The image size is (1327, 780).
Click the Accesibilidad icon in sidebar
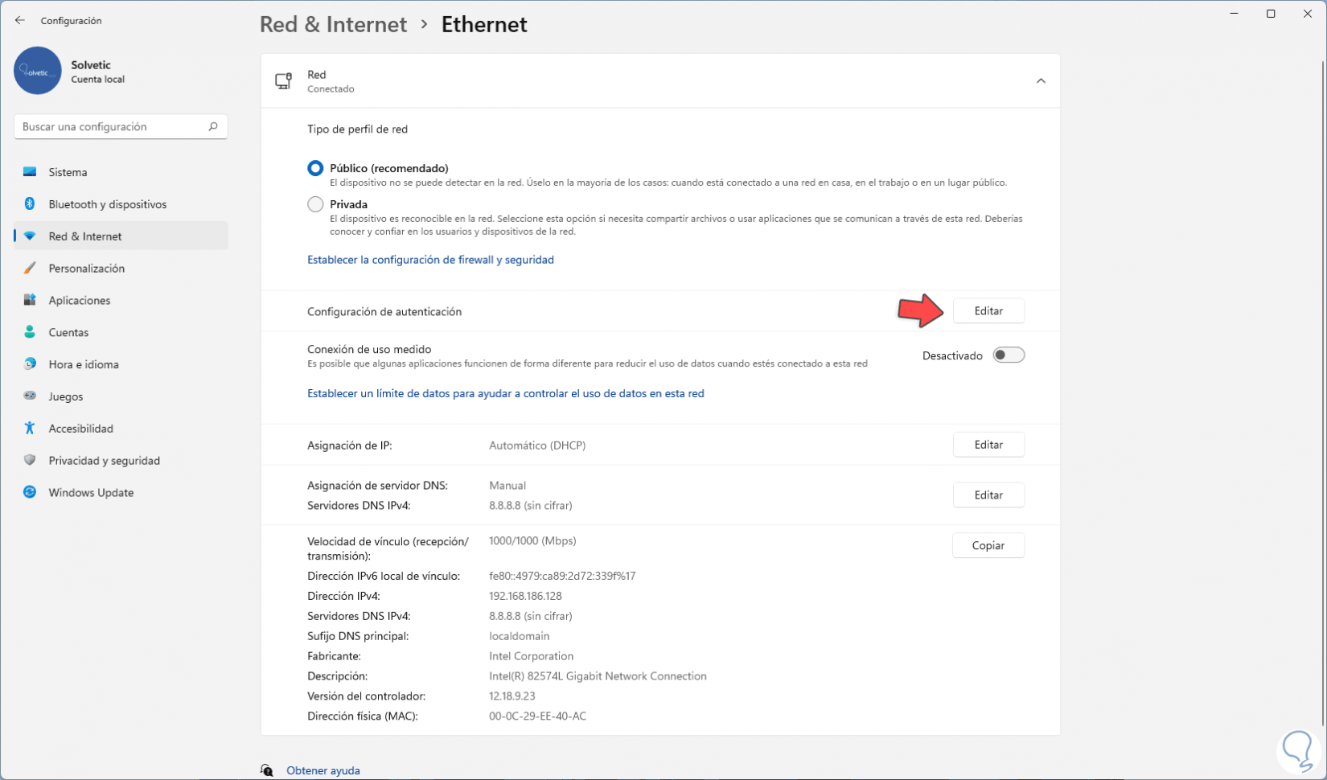tap(30, 428)
